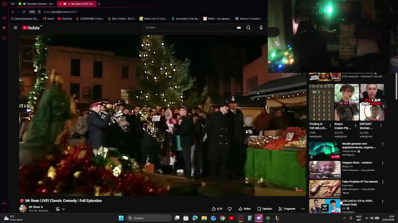The image size is (398, 223).
Task: Switch to the Mr Bean LIVE tab
Action: click(x=76, y=4)
